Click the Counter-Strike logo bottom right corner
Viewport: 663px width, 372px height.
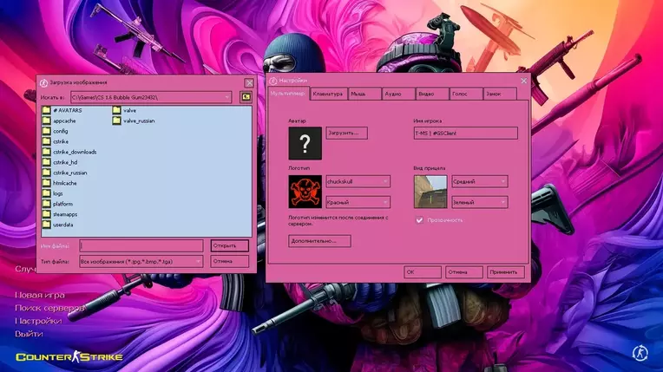click(640, 353)
